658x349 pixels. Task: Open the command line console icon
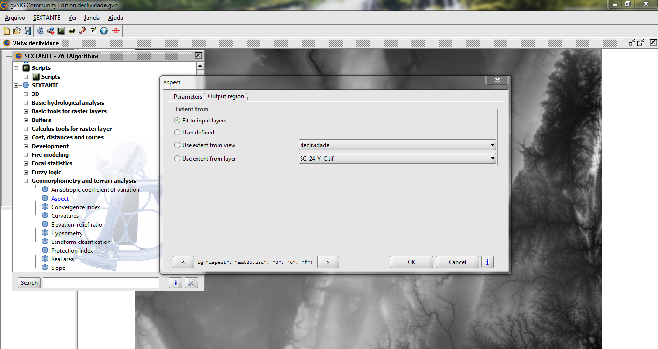tap(61, 31)
